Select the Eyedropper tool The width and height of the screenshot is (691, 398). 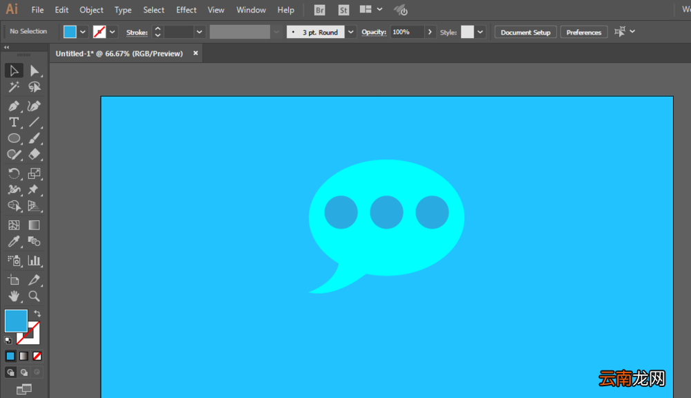pos(14,242)
